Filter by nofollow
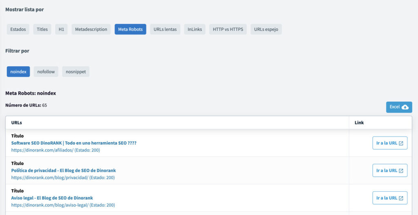418x215 pixels. [x=46, y=72]
